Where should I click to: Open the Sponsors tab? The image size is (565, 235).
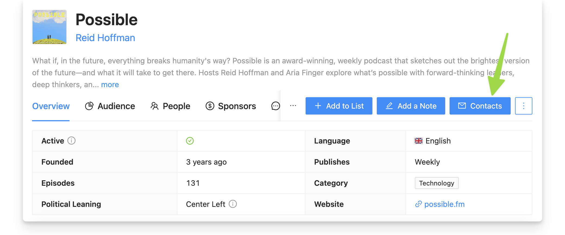[237, 106]
